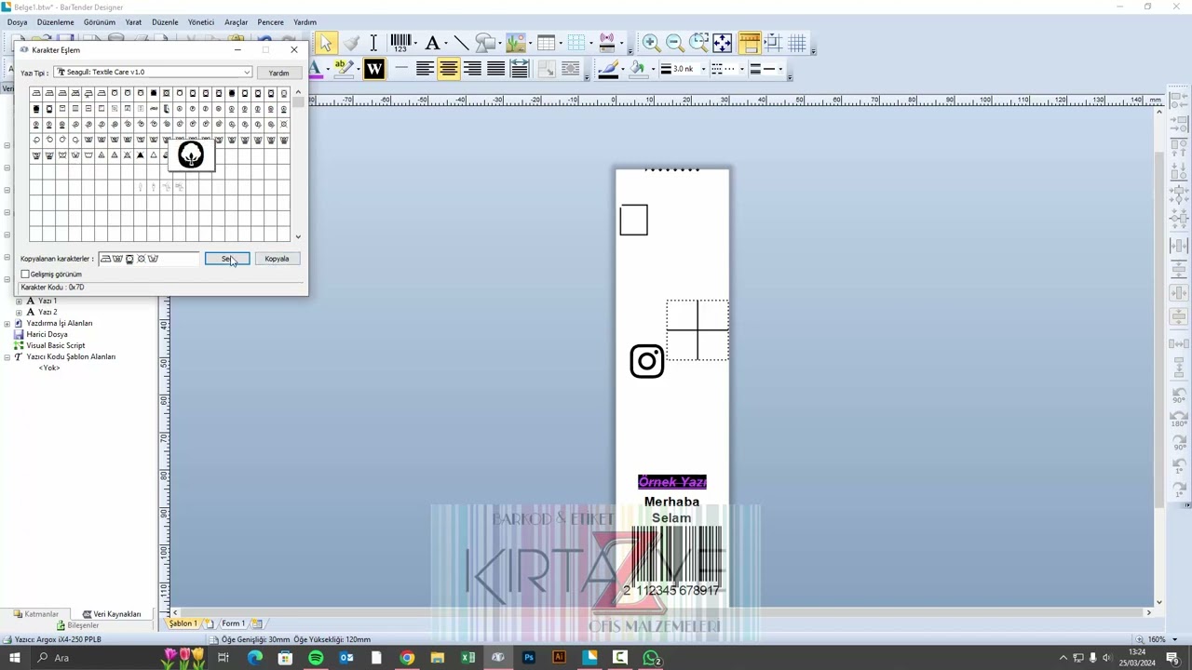Click the Bileşenler panel tab
The height and width of the screenshot is (670, 1192).
tap(77, 625)
